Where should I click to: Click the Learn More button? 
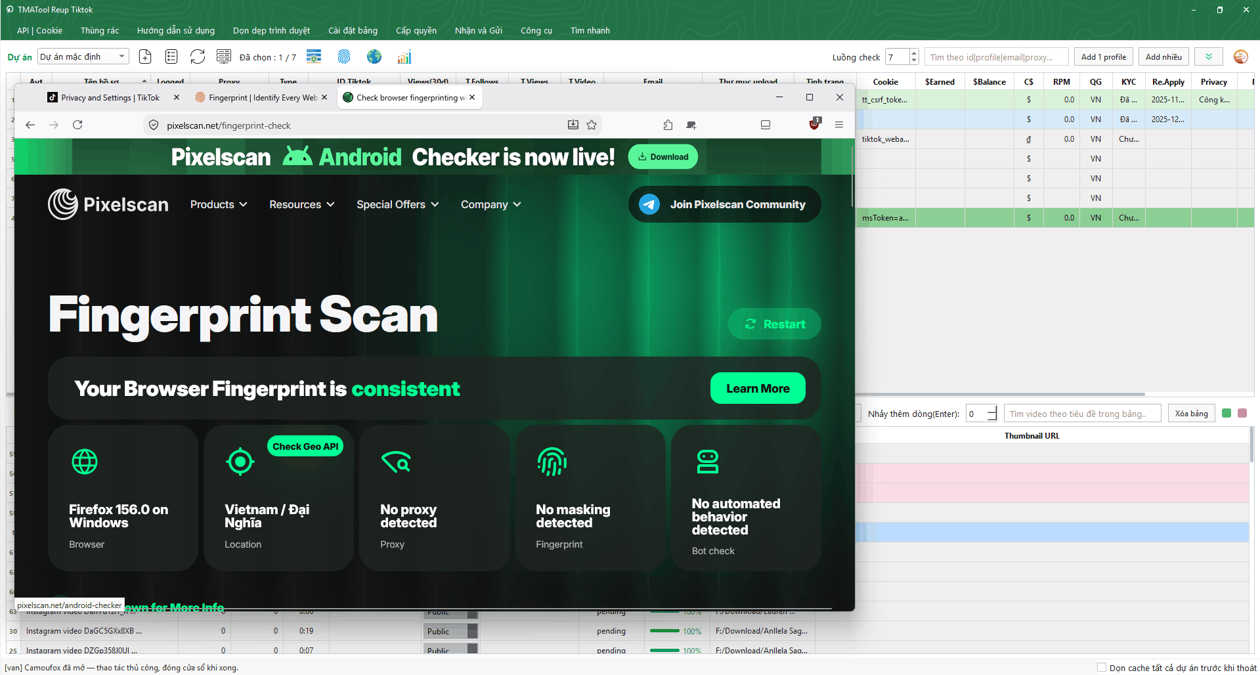pyautogui.click(x=758, y=388)
